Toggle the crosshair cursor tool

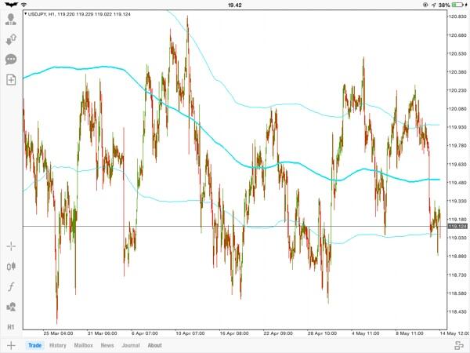coord(11,246)
